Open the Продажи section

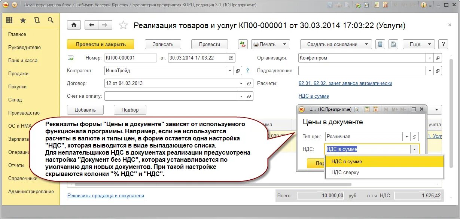click(x=18, y=74)
